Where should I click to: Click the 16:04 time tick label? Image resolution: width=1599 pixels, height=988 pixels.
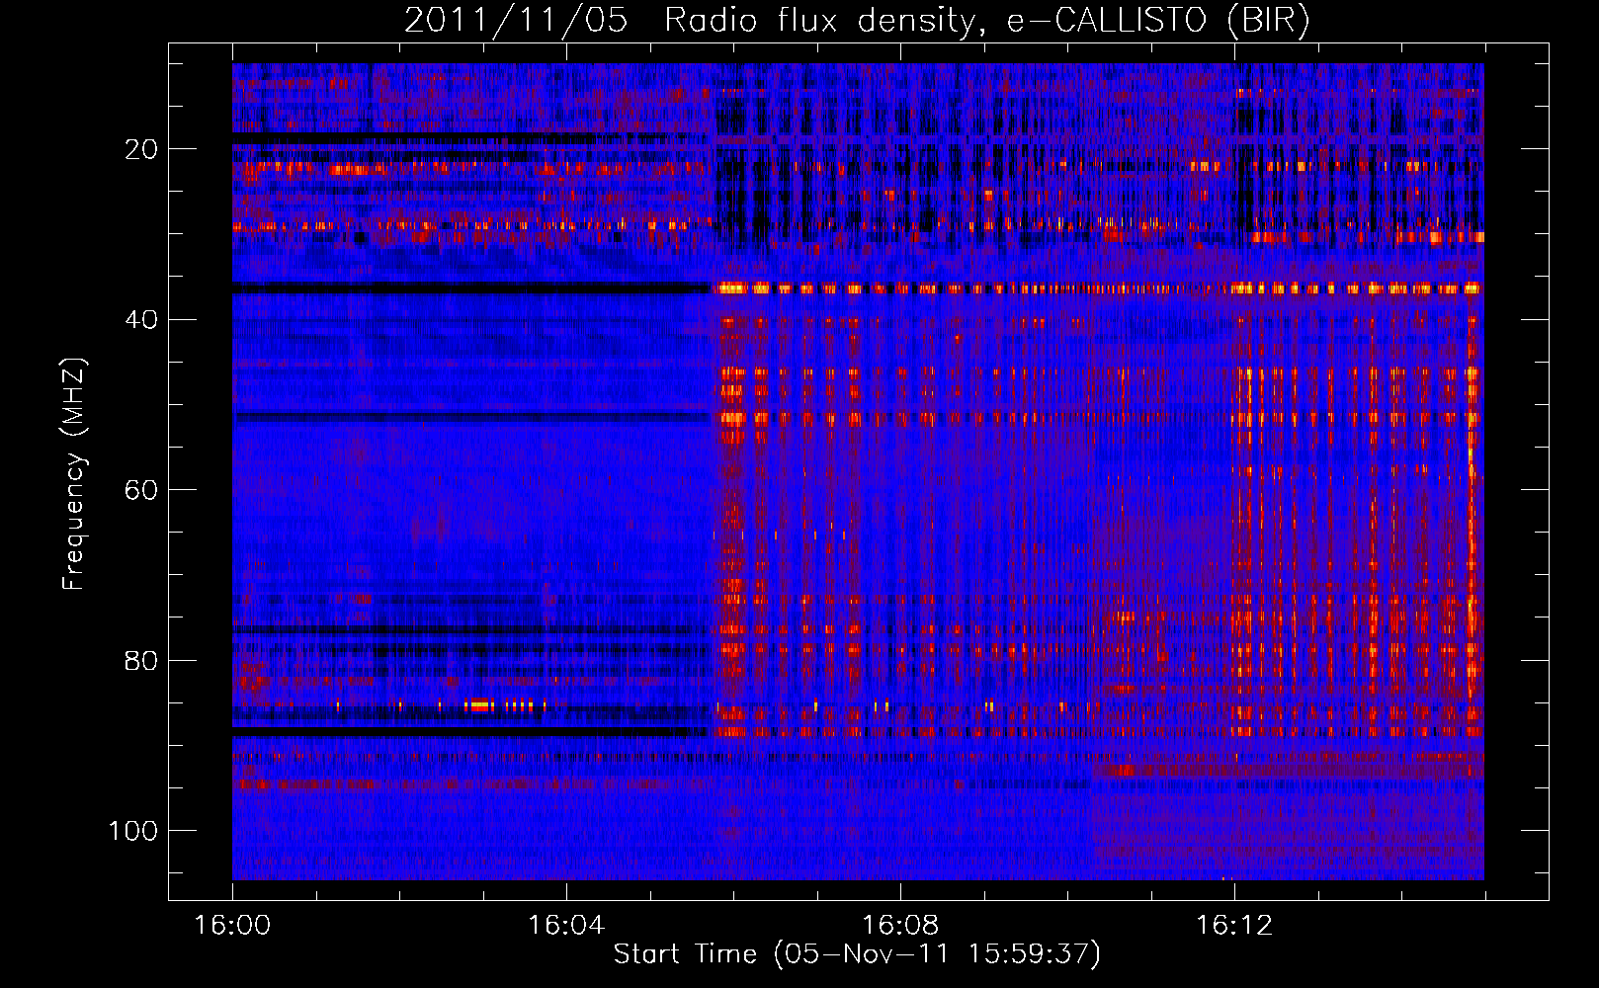tap(566, 926)
